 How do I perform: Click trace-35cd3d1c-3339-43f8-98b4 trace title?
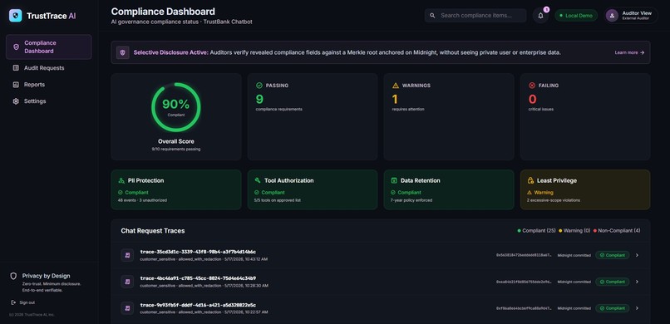(x=198, y=252)
